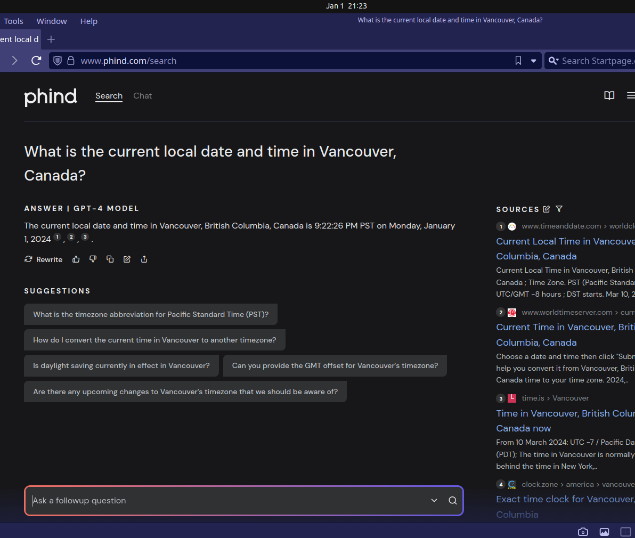Click the image toggle icon in status bar
Screen dimensions: 635x538
[604, 532]
